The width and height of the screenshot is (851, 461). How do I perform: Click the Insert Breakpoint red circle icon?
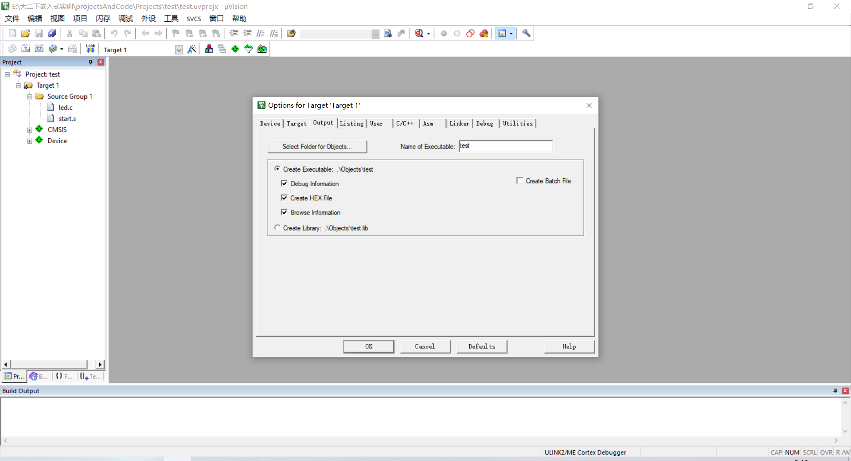click(x=444, y=33)
